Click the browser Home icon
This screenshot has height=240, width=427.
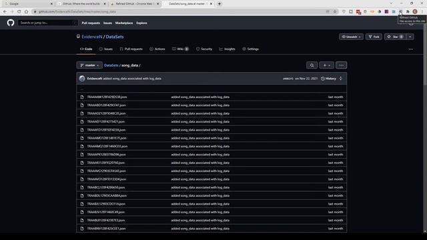click(26, 12)
